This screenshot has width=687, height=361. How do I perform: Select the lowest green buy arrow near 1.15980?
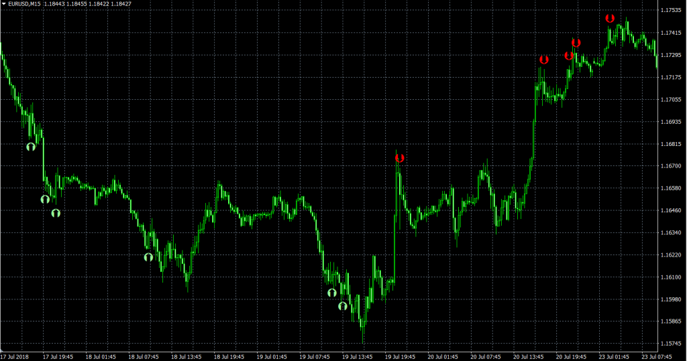click(343, 306)
